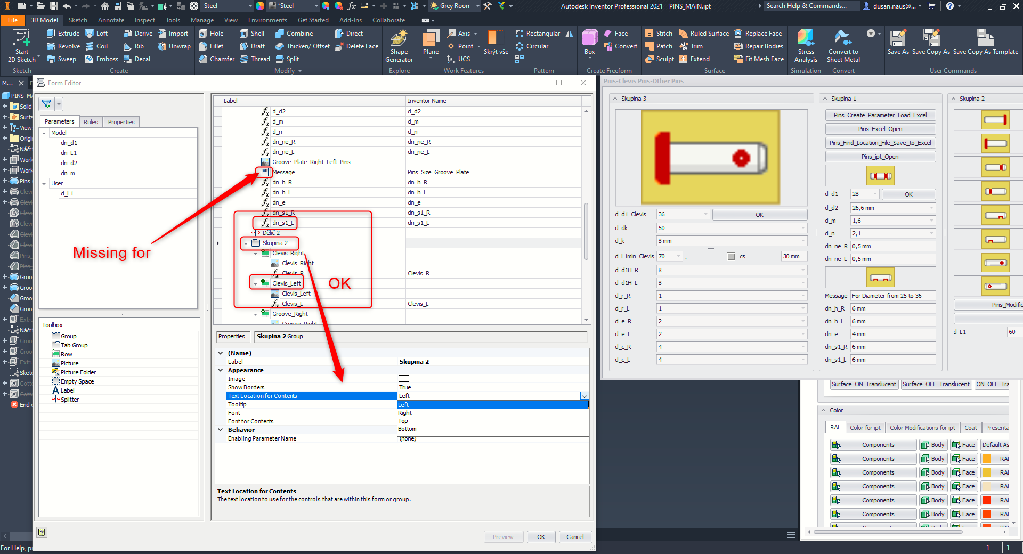Select the Extrude tool
The height and width of the screenshot is (554, 1023).
pos(63,33)
